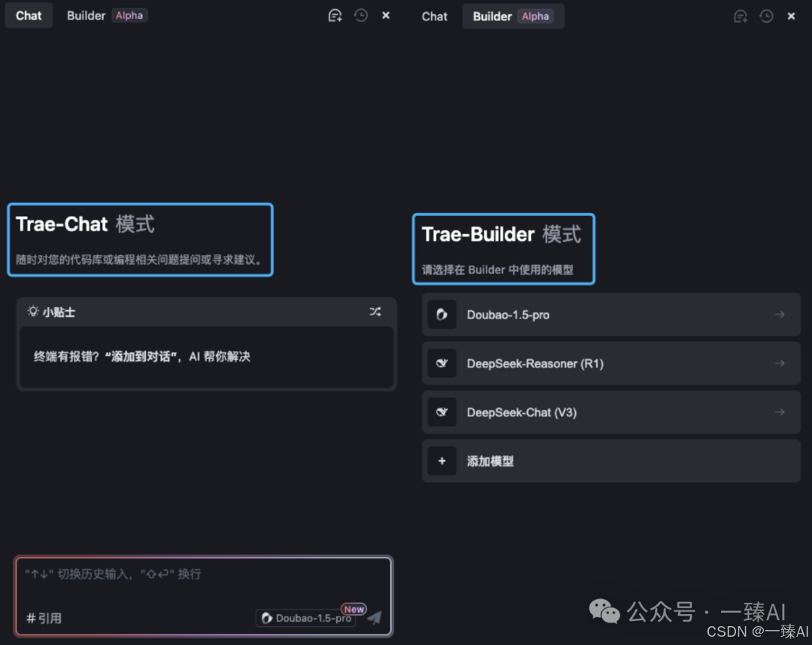Click the tip text 终端有报错
The width and height of the screenshot is (812, 645).
(142, 357)
